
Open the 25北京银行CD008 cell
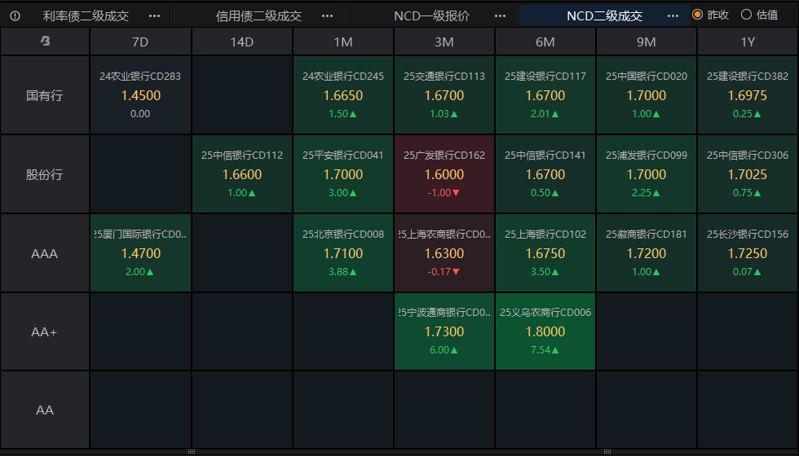343,253
